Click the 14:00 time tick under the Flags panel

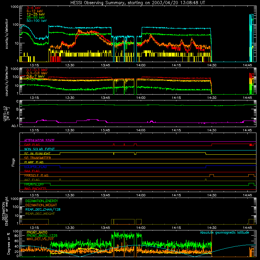(141, 195)
